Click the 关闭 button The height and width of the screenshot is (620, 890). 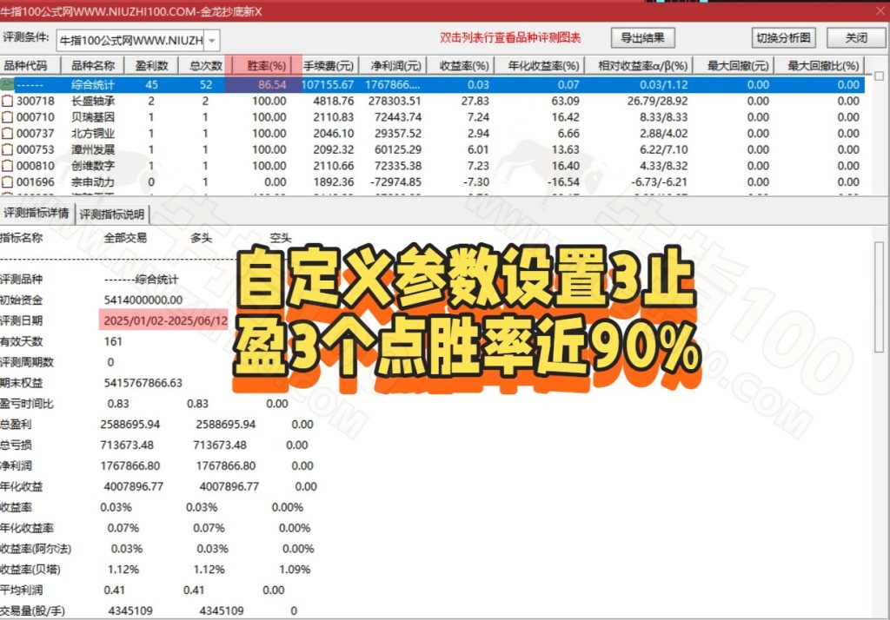tap(856, 38)
